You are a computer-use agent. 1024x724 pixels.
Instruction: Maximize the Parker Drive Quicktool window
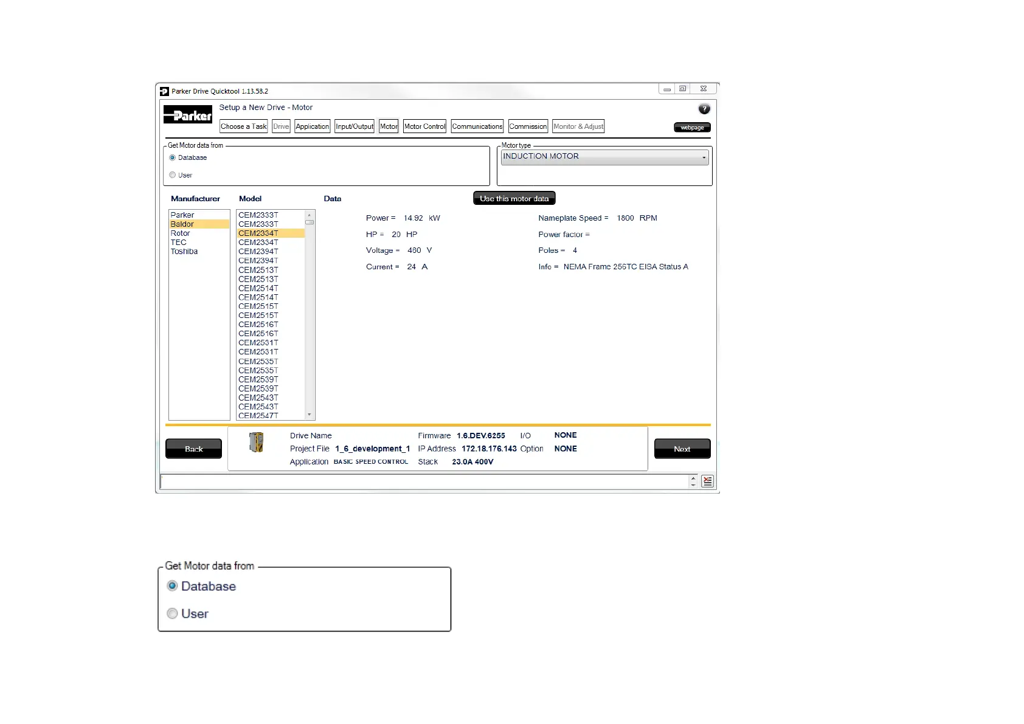point(682,89)
